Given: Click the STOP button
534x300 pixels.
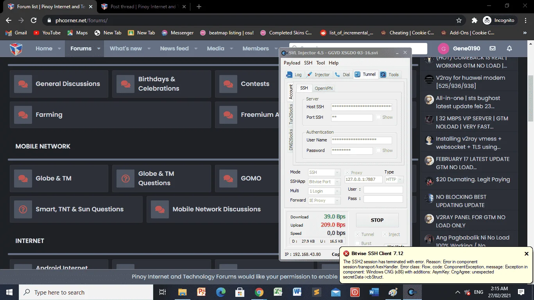Looking at the screenshot, I should tap(377, 220).
